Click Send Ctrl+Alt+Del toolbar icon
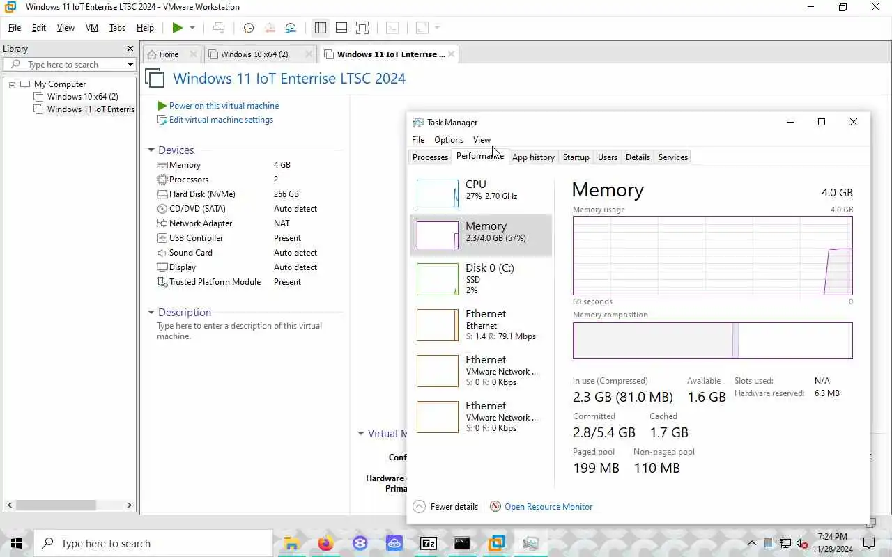The height and width of the screenshot is (557, 892). [219, 28]
